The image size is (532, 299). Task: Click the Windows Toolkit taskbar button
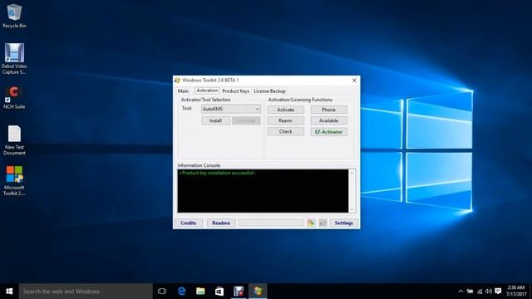click(258, 292)
